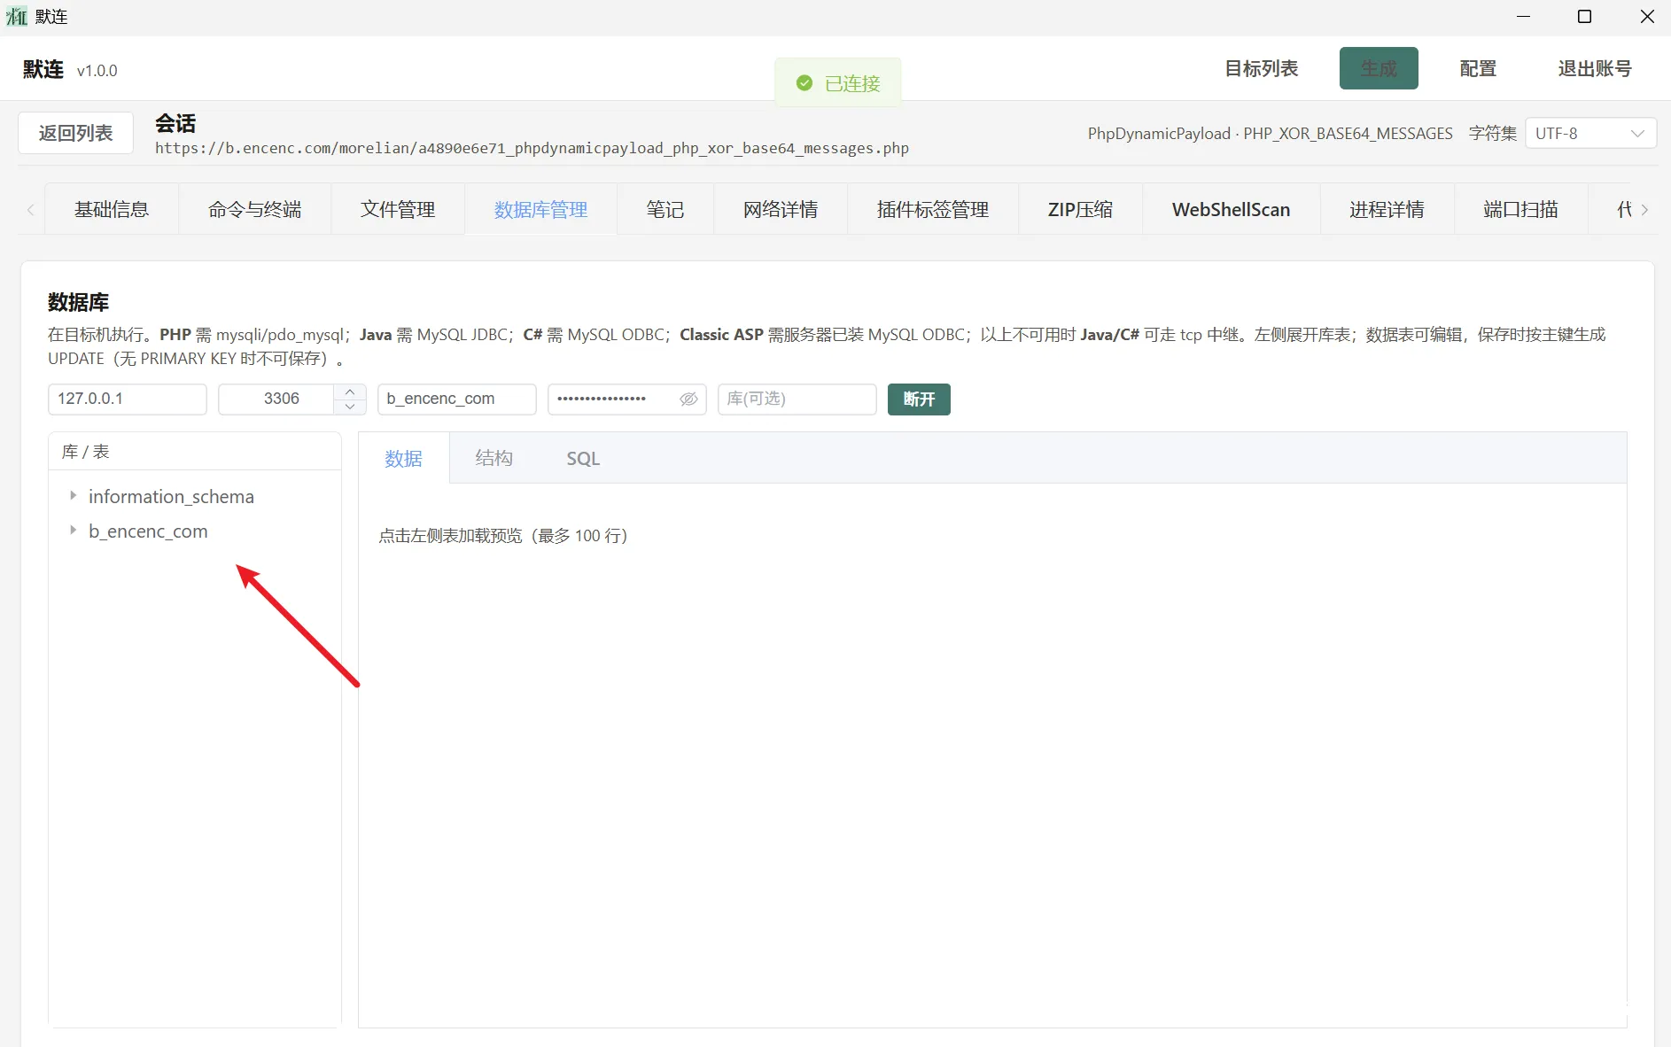The image size is (1671, 1047).
Task: Show the password using the eye icon
Action: tap(688, 399)
